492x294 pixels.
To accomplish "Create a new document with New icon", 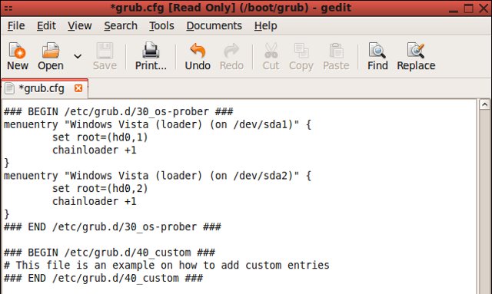I will 17,51.
